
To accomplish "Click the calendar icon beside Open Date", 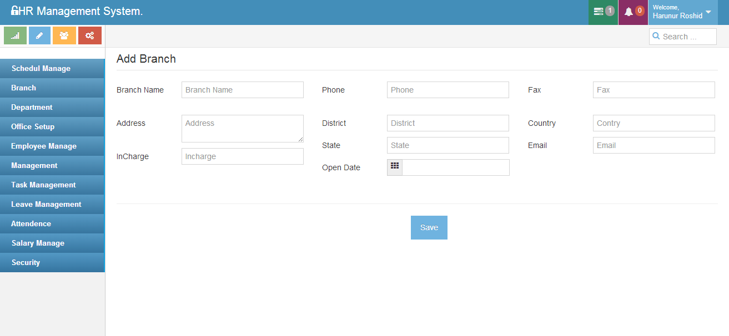I will click(x=395, y=167).
